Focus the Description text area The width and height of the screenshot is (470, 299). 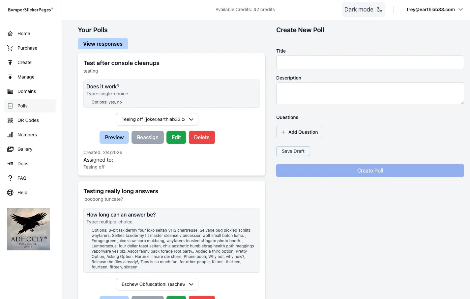pyautogui.click(x=370, y=93)
